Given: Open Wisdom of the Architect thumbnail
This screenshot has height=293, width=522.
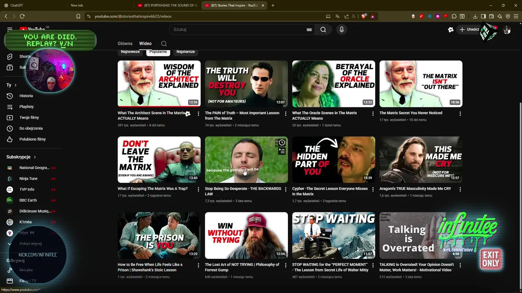Looking at the screenshot, I should pos(159,84).
